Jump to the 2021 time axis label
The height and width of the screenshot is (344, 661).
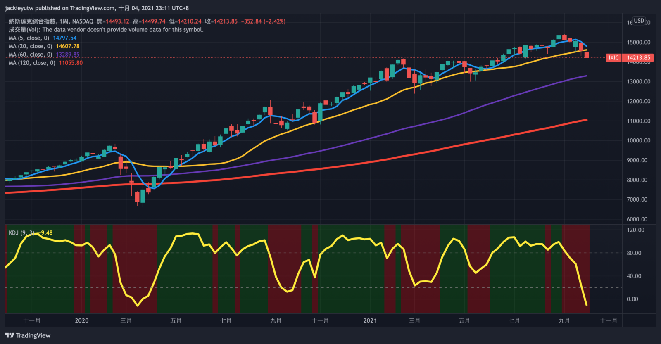[370, 320]
